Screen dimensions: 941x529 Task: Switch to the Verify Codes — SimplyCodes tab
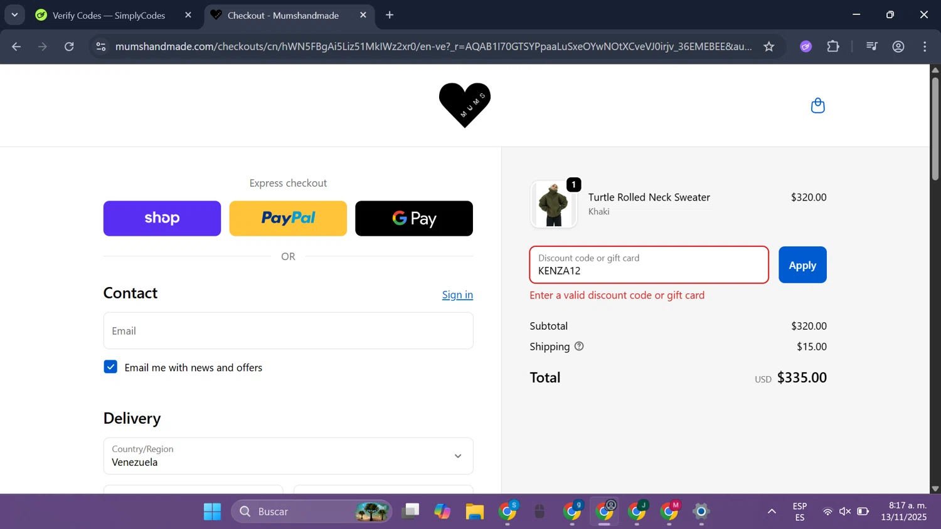pos(109,15)
